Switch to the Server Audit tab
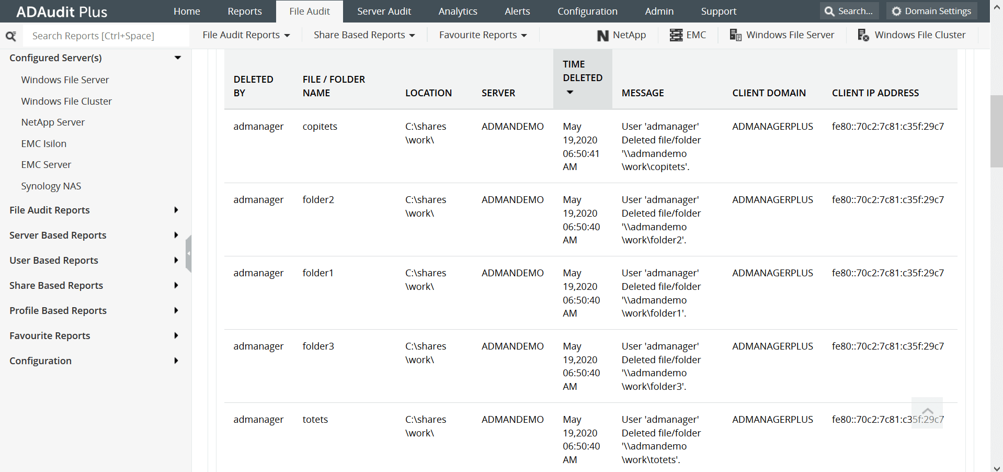 pos(384,11)
